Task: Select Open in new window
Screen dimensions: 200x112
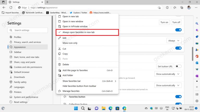Action: pyautogui.click(x=87, y=22)
